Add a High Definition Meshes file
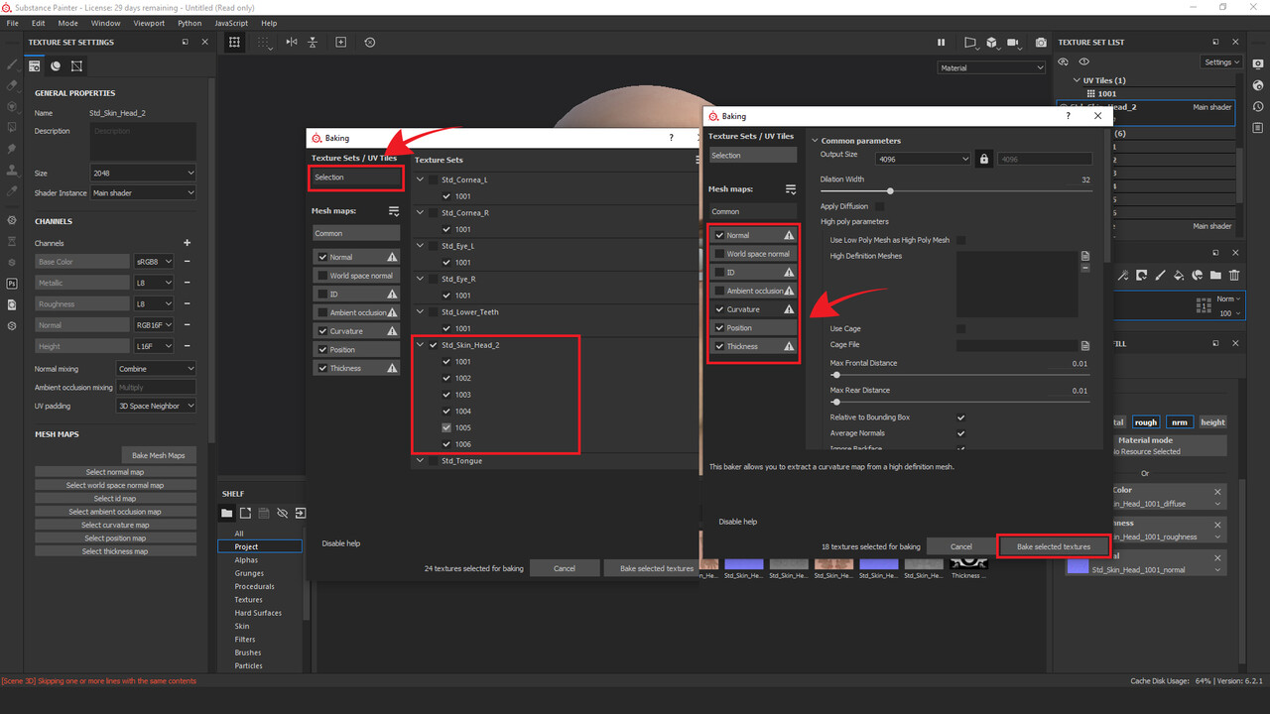1270x714 pixels. [1085, 256]
